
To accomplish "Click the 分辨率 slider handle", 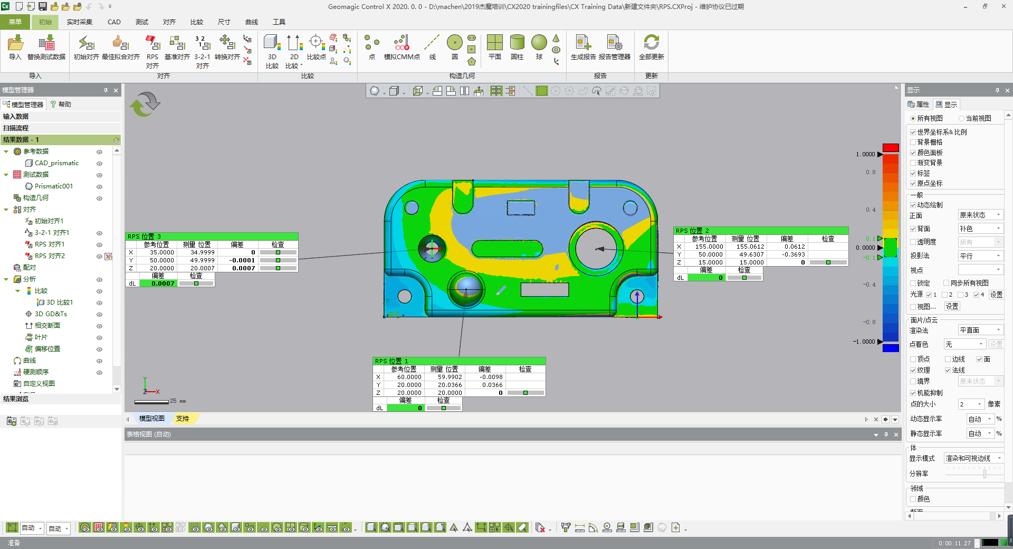I will [985, 474].
